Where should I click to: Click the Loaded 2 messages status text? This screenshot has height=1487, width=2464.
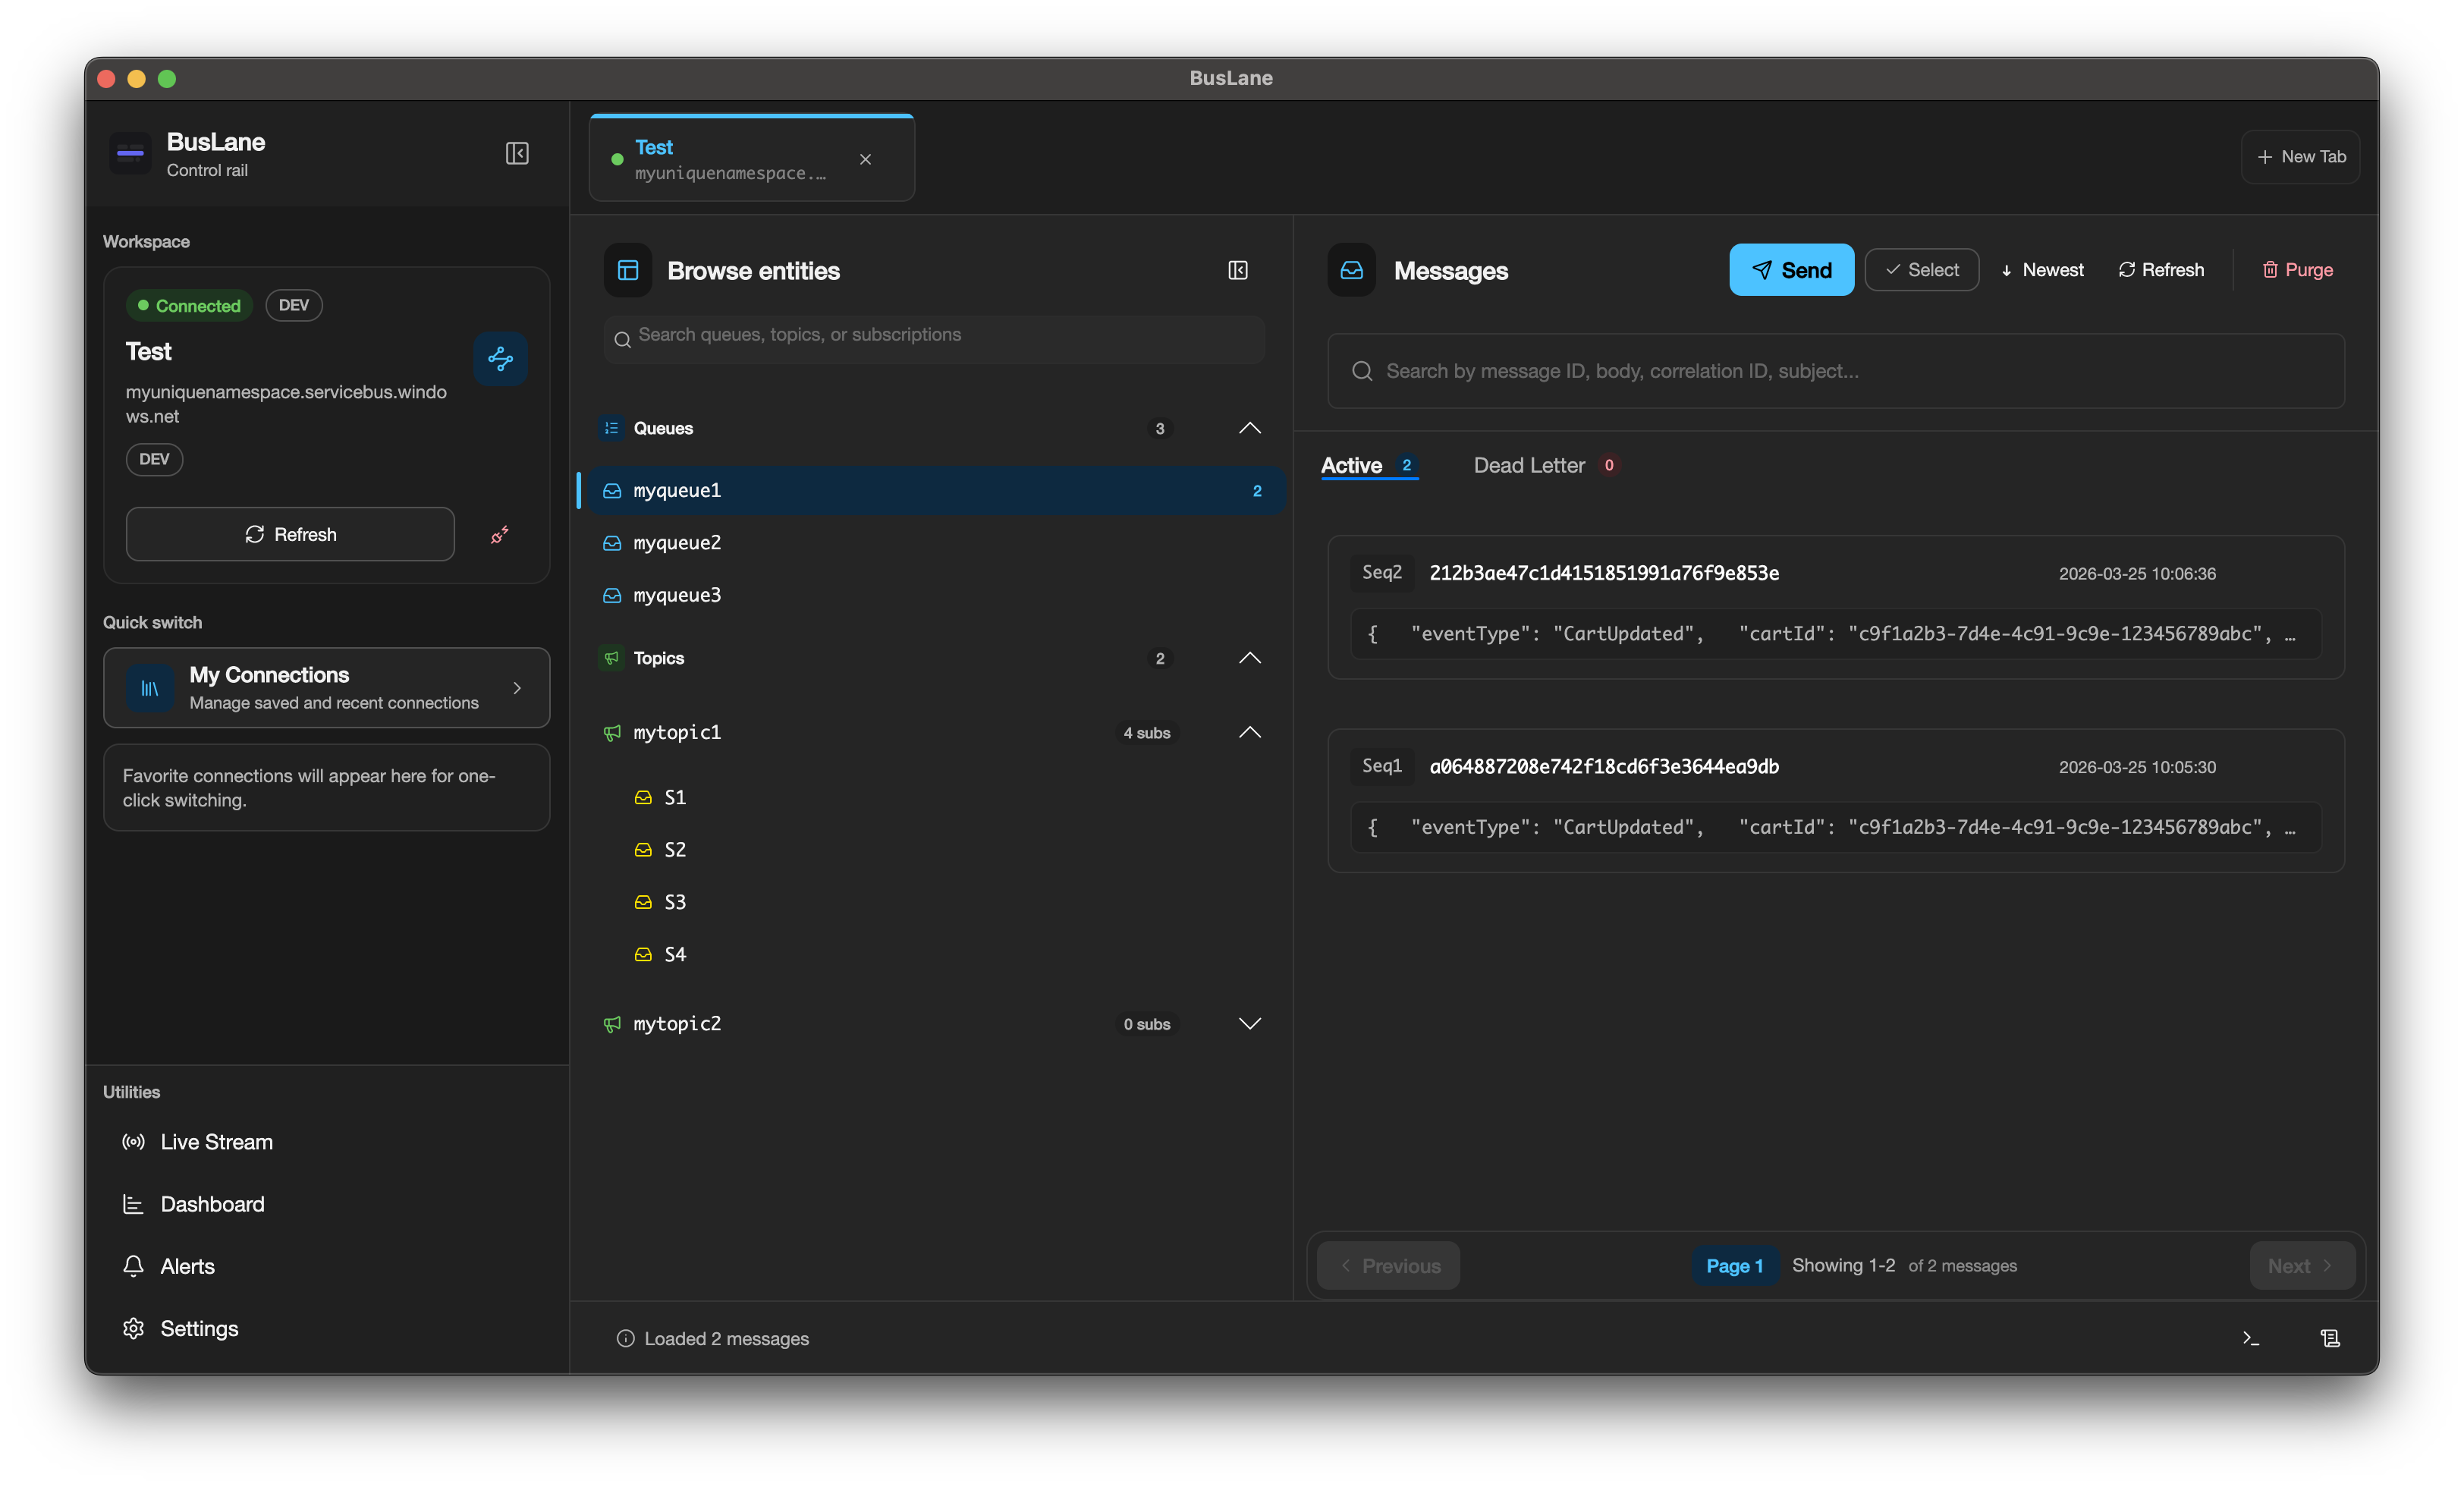tap(727, 1339)
